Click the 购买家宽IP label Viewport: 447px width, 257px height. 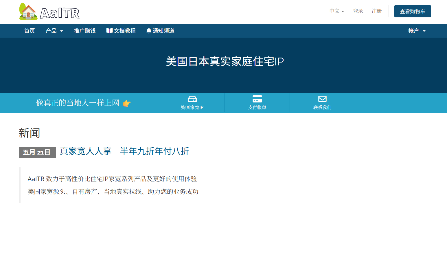pyautogui.click(x=192, y=107)
